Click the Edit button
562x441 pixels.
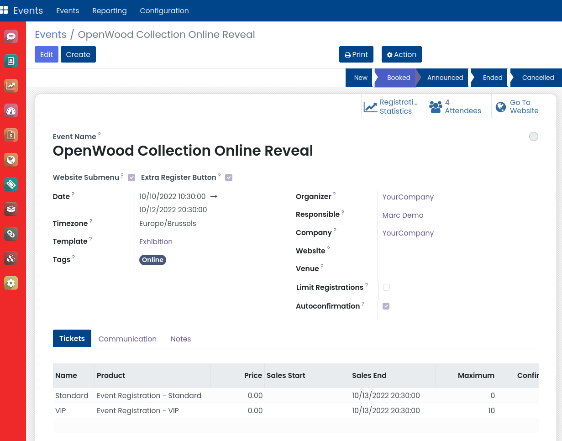[x=47, y=54]
